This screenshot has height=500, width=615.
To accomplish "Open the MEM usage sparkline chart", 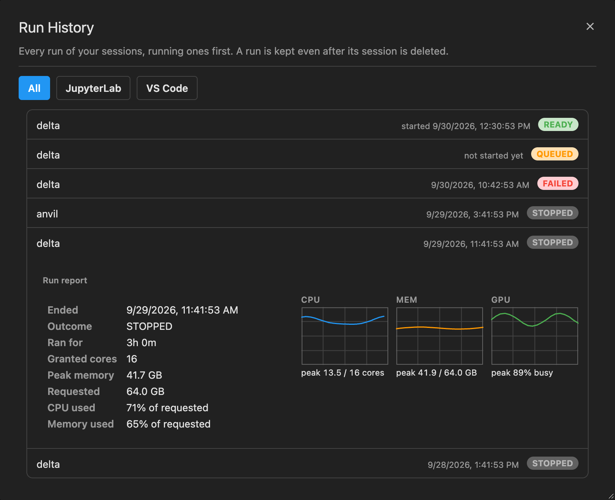I will tap(440, 336).
